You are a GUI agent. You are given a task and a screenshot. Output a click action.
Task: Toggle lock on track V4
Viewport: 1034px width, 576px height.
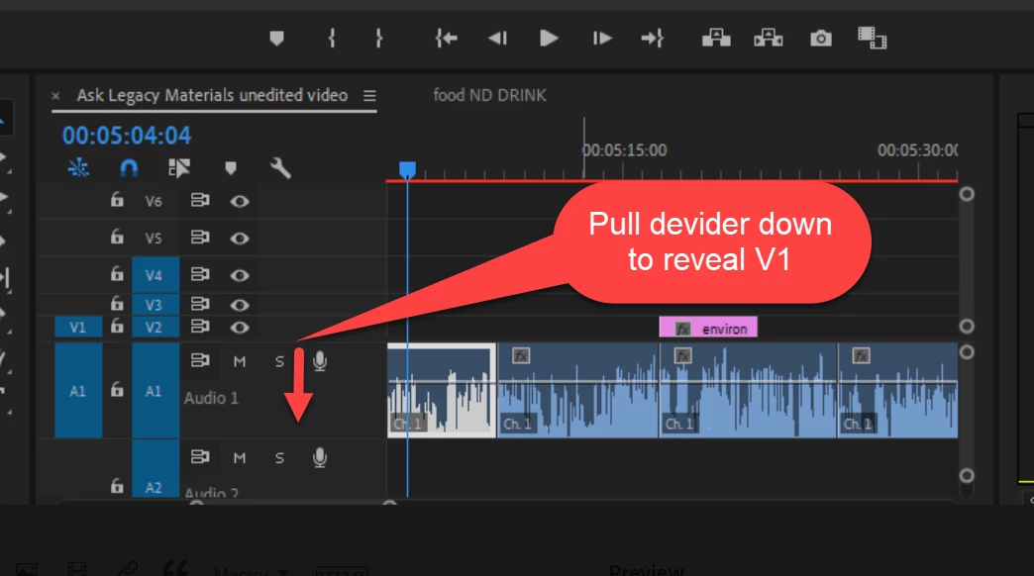click(x=117, y=273)
